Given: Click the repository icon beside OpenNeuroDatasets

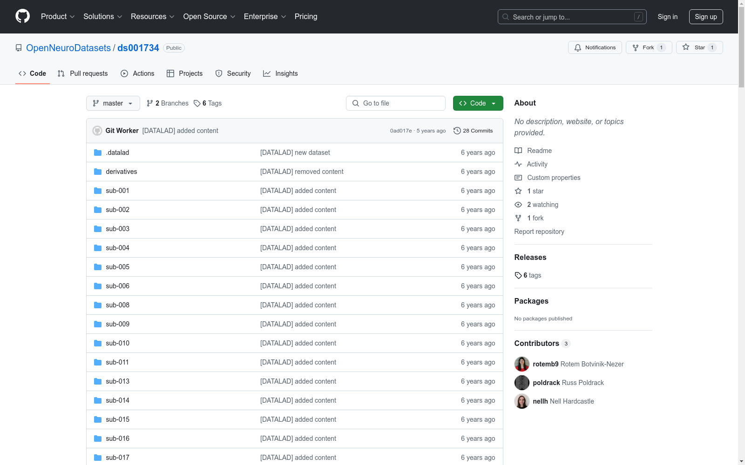Looking at the screenshot, I should 19,48.
